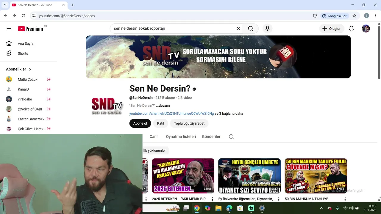Image resolution: width=381 pixels, height=214 pixels.
Task: Start voice search with microphone icon
Action: click(x=267, y=29)
